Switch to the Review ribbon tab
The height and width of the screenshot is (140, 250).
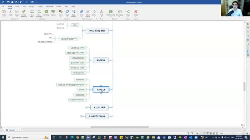[59, 7]
